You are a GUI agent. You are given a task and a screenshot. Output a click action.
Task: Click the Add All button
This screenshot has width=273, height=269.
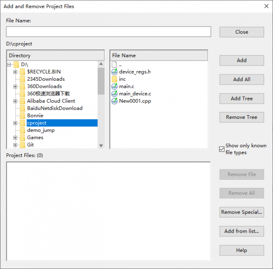[x=242, y=79]
